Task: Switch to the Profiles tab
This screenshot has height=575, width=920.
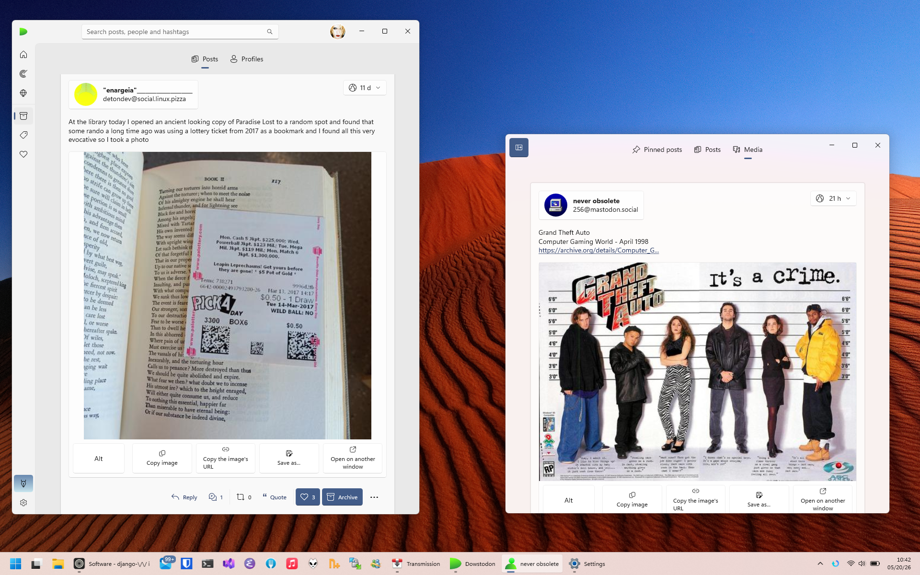Action: [247, 59]
